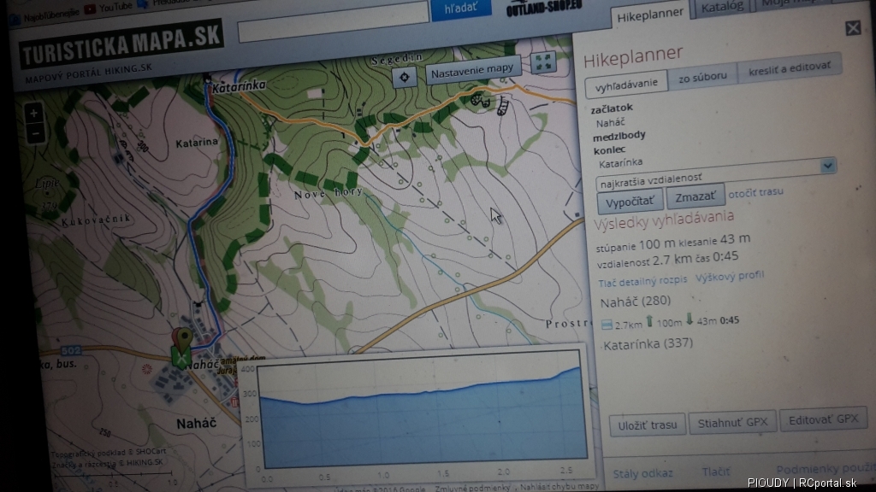Screen dimensions: 876x492
Task: Open the YouTube bookmark in browser bar
Action: [109, 8]
